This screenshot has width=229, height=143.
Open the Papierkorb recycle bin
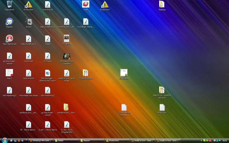point(9,4)
